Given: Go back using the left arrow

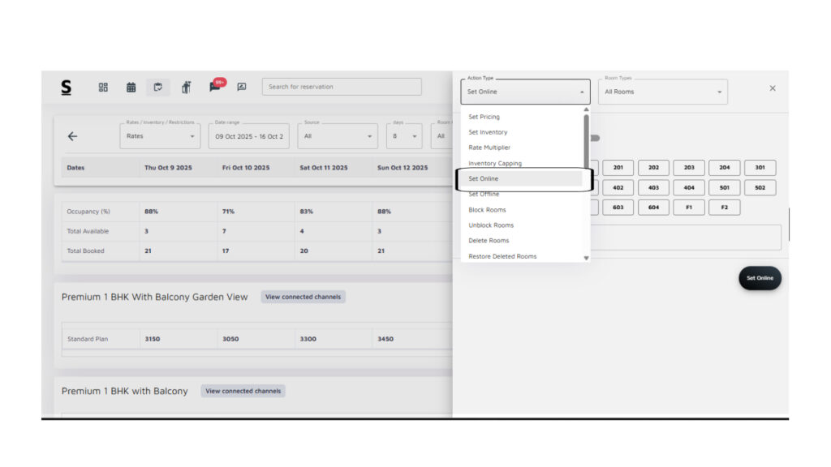Looking at the screenshot, I should (72, 136).
